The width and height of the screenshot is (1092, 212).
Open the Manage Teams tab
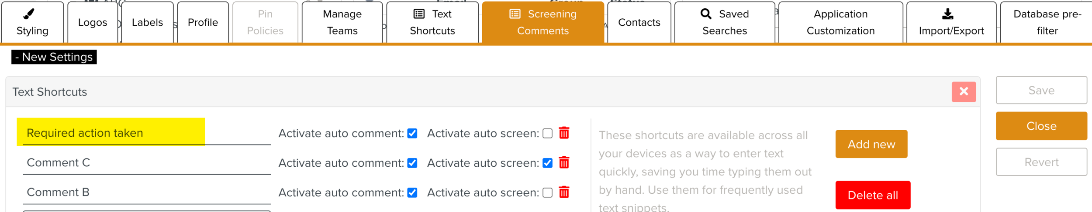point(342,22)
